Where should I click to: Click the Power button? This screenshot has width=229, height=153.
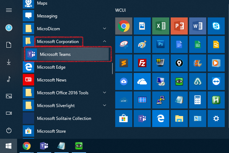point(9,130)
